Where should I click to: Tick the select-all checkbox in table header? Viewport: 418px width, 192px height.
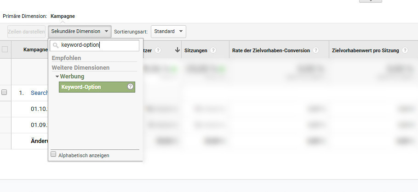point(5,50)
